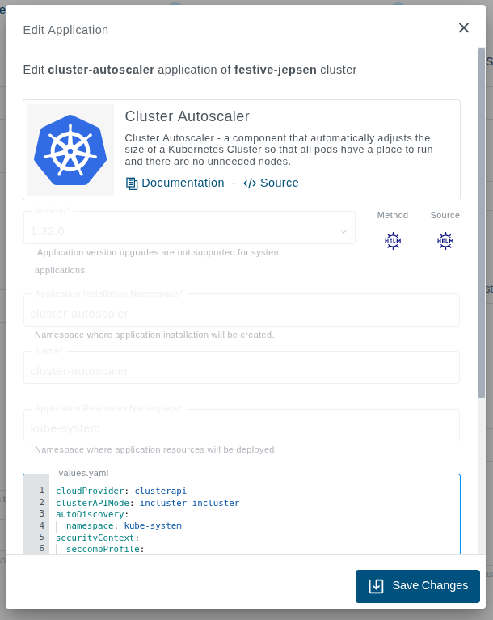
Task: Open the Documentation link
Action: (183, 183)
